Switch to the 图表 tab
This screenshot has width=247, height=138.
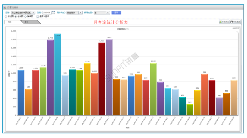click(x=10, y=22)
